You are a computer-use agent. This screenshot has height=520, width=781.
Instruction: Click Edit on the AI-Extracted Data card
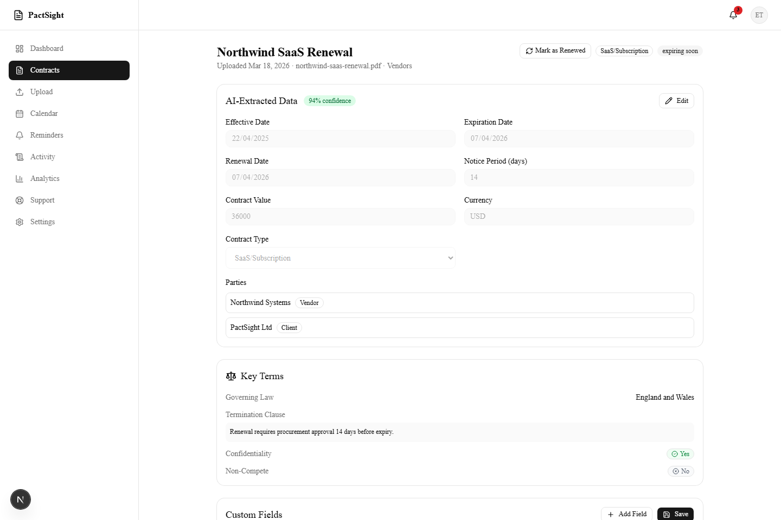click(x=676, y=101)
